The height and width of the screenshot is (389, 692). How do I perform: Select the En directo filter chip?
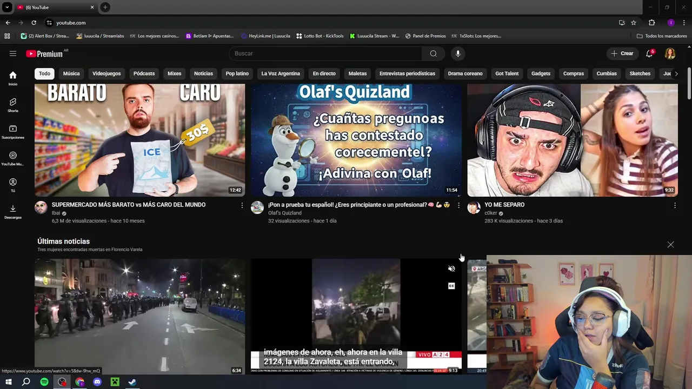click(324, 73)
